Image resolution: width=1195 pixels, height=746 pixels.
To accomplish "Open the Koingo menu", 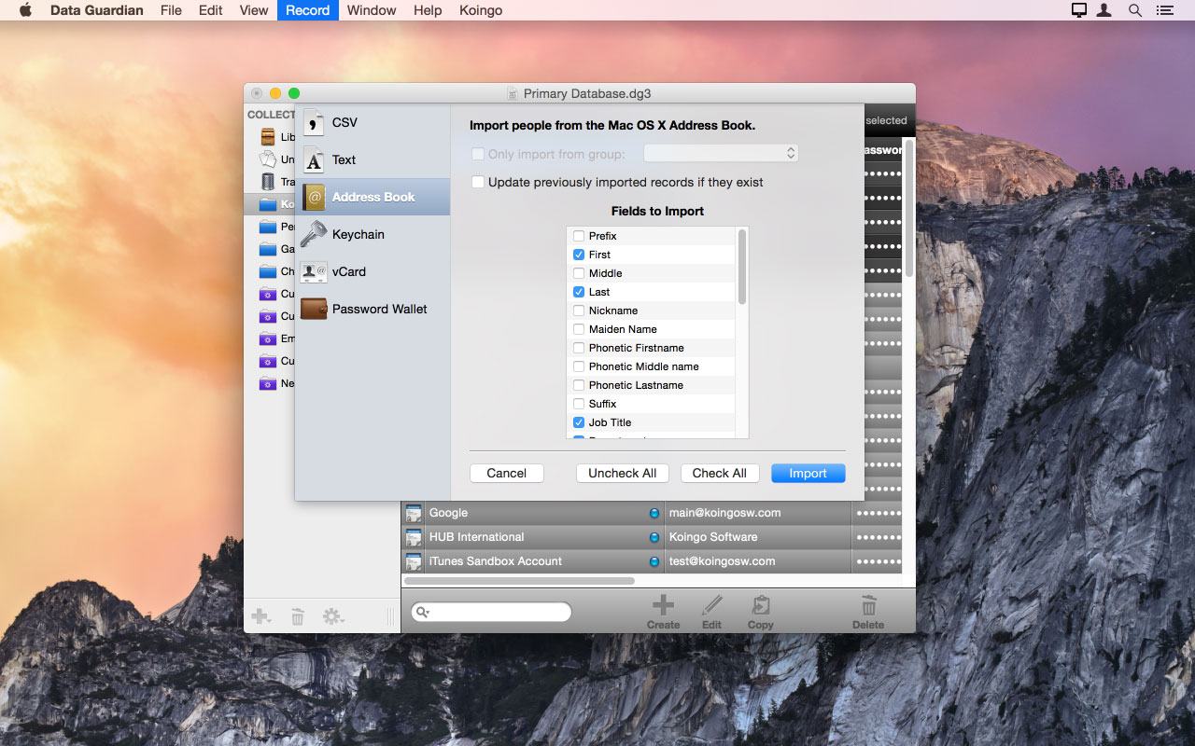I will coord(481,10).
